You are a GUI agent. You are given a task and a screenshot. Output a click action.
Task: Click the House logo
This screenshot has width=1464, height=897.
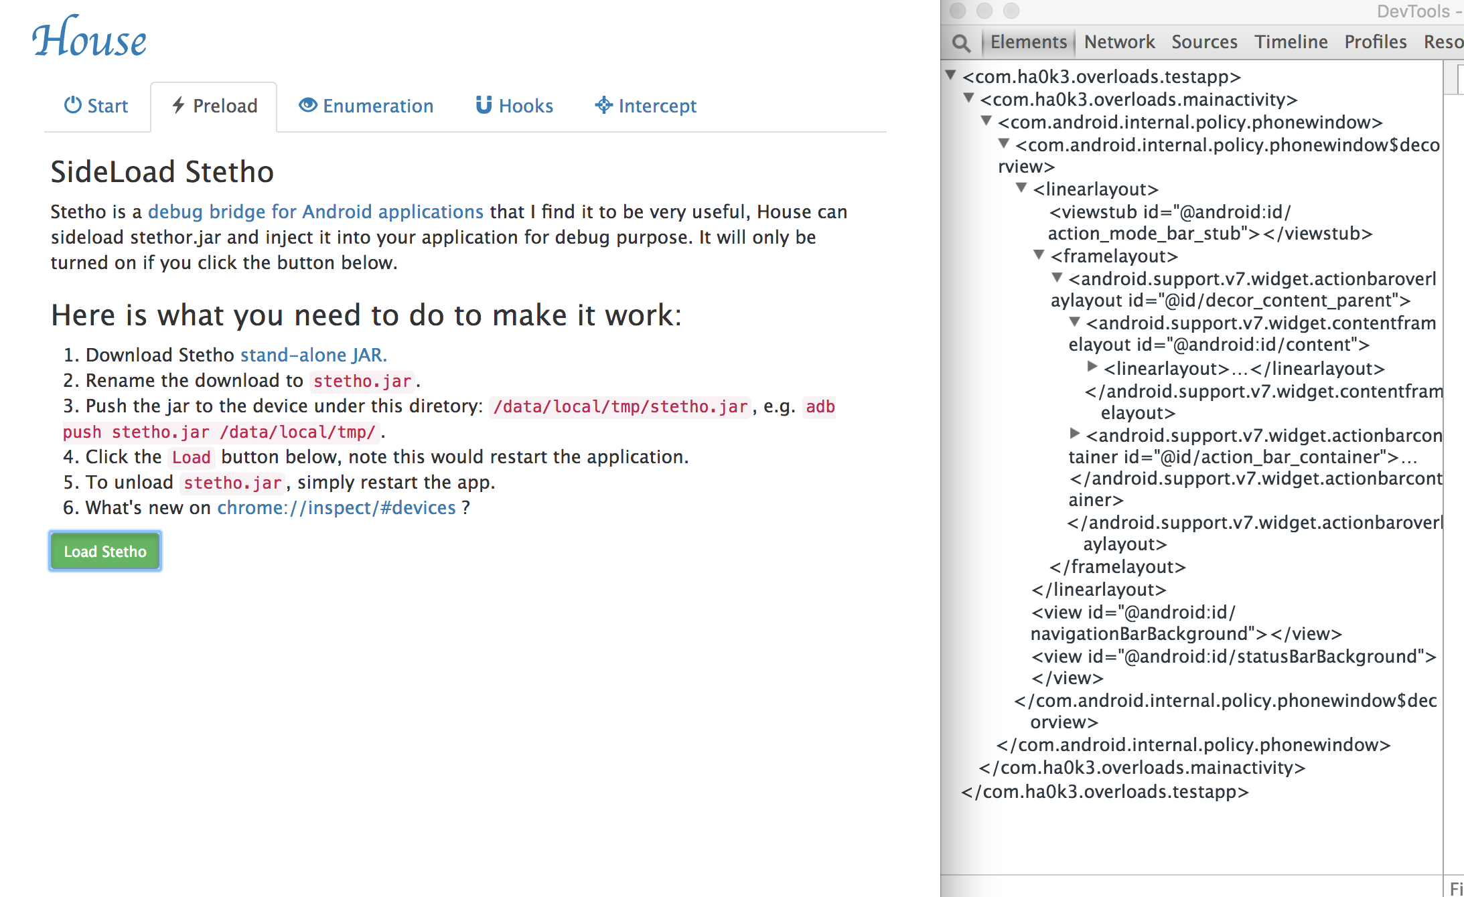point(89,39)
